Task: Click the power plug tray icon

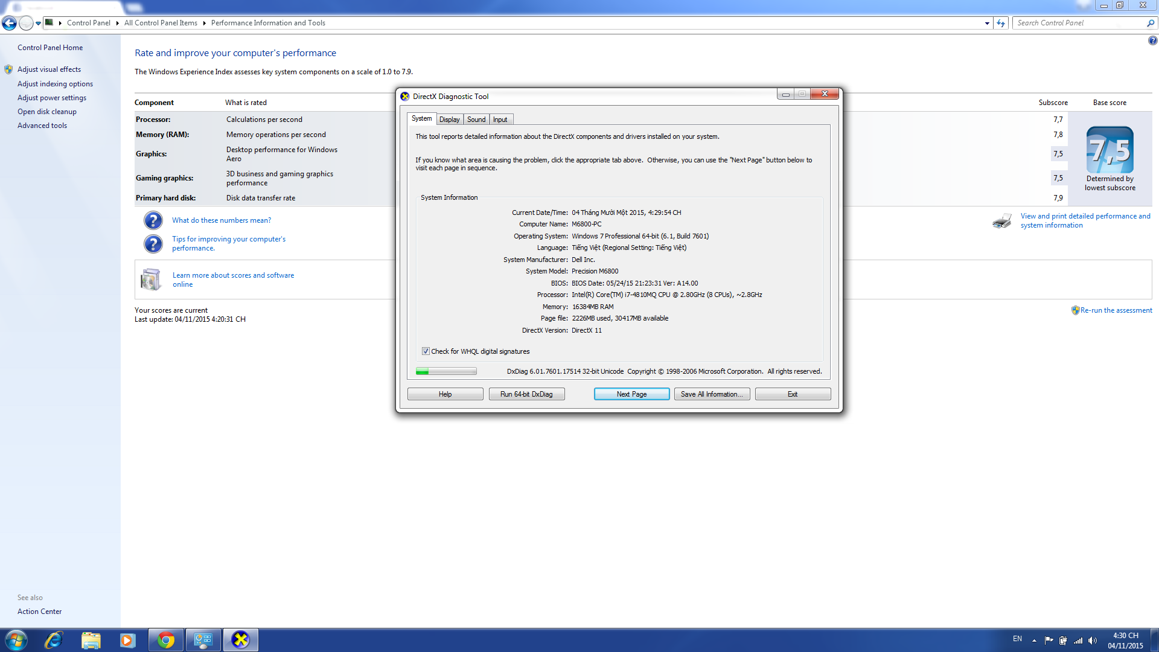Action: click(x=1063, y=641)
